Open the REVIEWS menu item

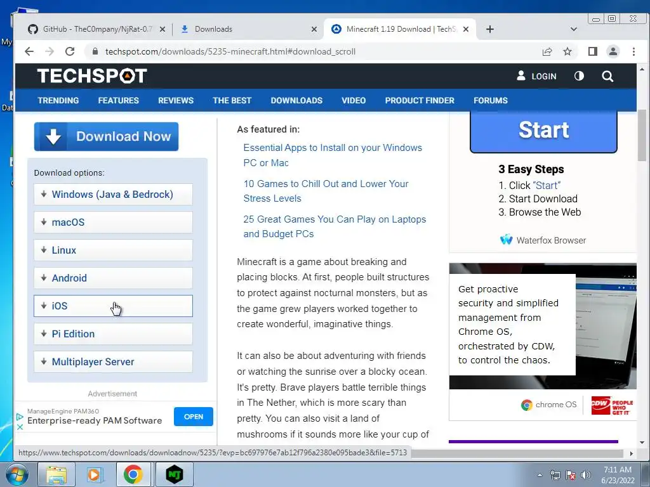(176, 100)
